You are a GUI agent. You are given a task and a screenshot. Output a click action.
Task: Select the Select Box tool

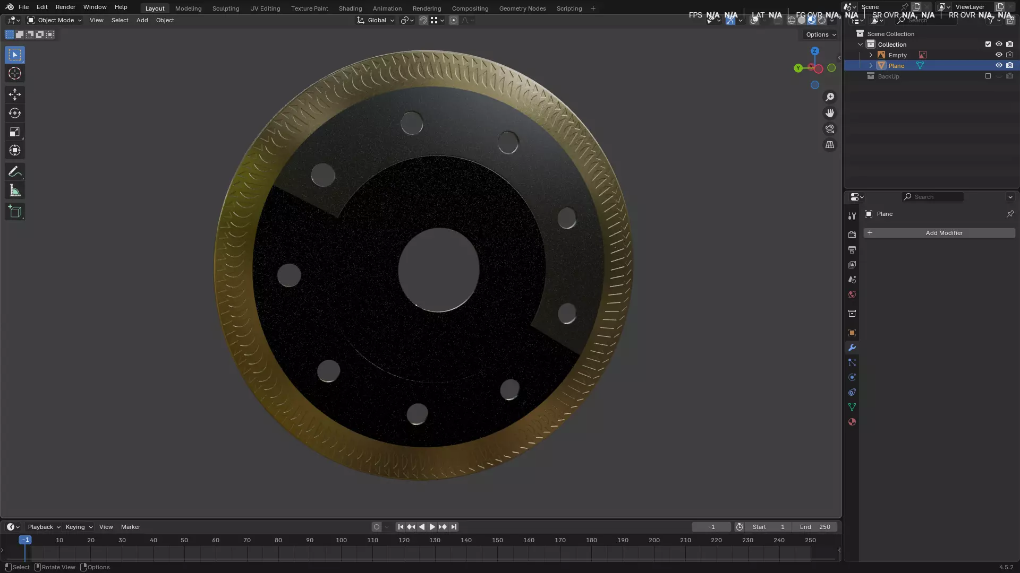point(15,55)
